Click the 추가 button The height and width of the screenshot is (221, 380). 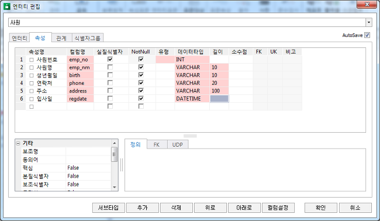(x=143, y=208)
